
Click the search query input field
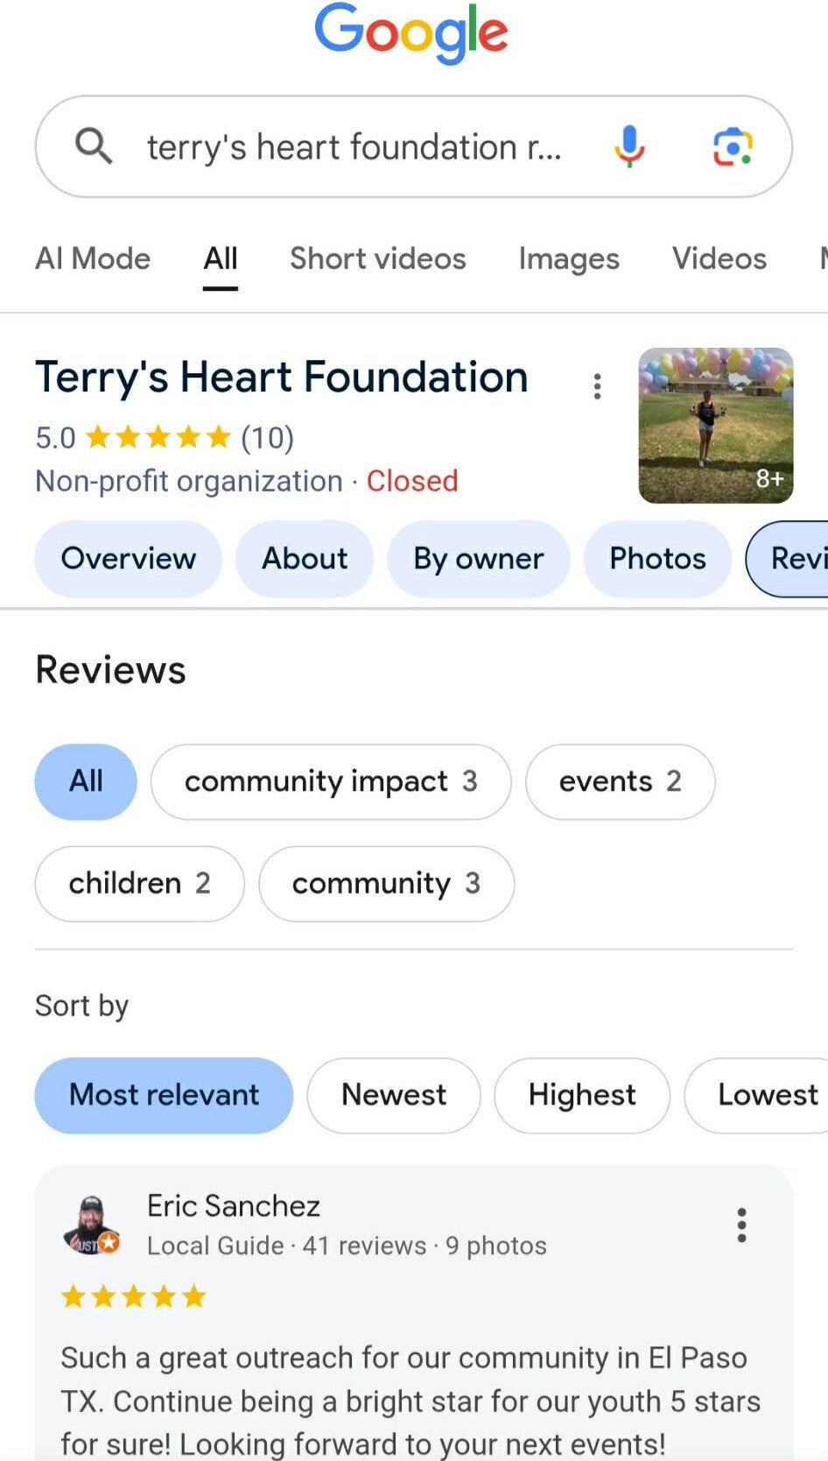click(353, 147)
